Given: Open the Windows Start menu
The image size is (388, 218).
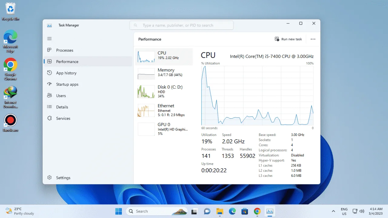Looking at the screenshot, I should (x=119, y=211).
